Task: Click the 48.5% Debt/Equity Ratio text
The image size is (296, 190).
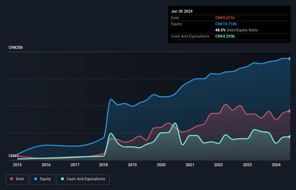Action: tap(237, 30)
